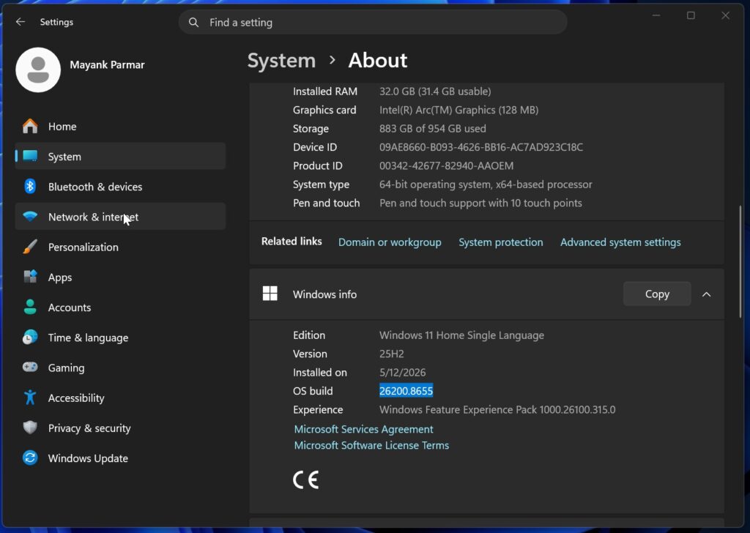The image size is (750, 533).
Task: Click the Gaming controller icon
Action: (30, 367)
